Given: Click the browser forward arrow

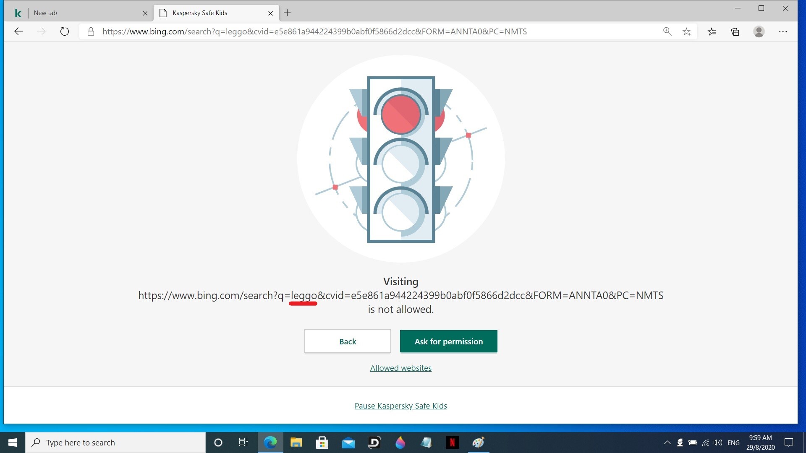Looking at the screenshot, I should pyautogui.click(x=41, y=31).
